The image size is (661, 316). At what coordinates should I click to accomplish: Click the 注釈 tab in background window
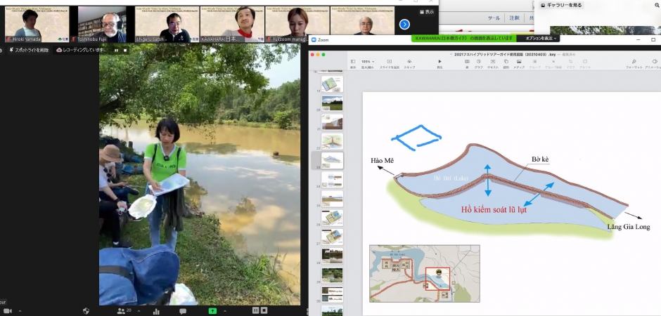pyautogui.click(x=514, y=18)
